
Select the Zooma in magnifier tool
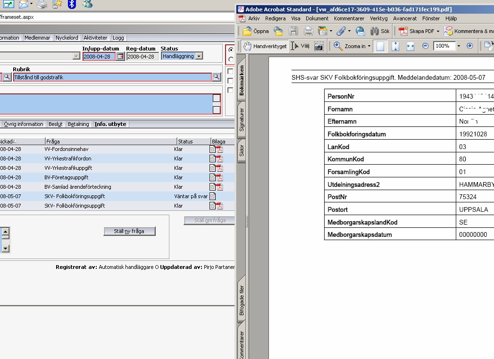click(350, 46)
